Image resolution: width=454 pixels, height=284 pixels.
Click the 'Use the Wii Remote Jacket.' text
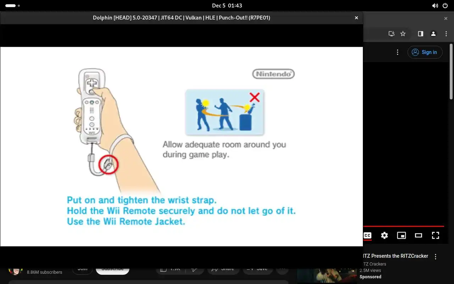click(x=126, y=222)
